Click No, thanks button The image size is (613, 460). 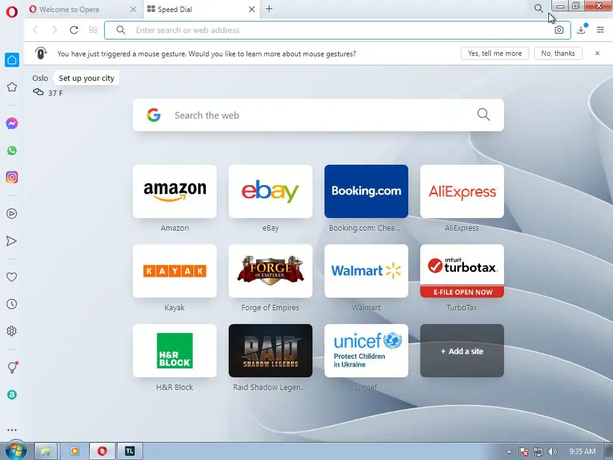point(558,53)
